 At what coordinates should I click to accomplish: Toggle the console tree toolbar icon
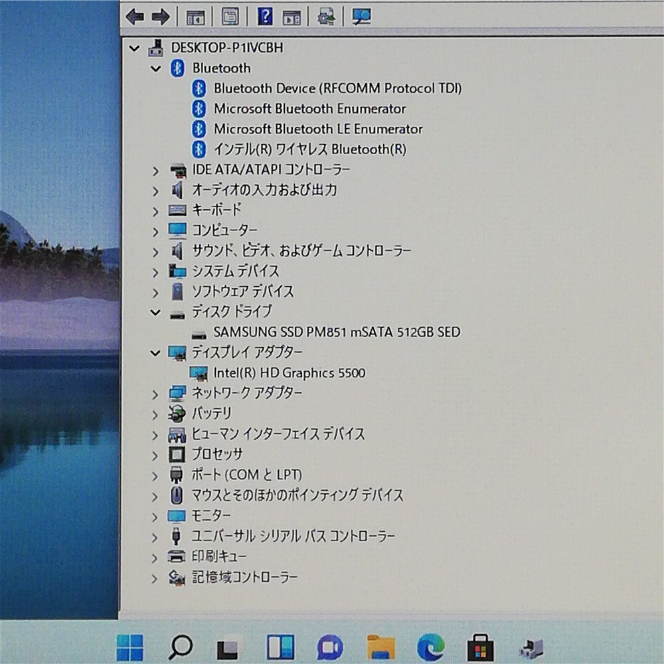(195, 17)
